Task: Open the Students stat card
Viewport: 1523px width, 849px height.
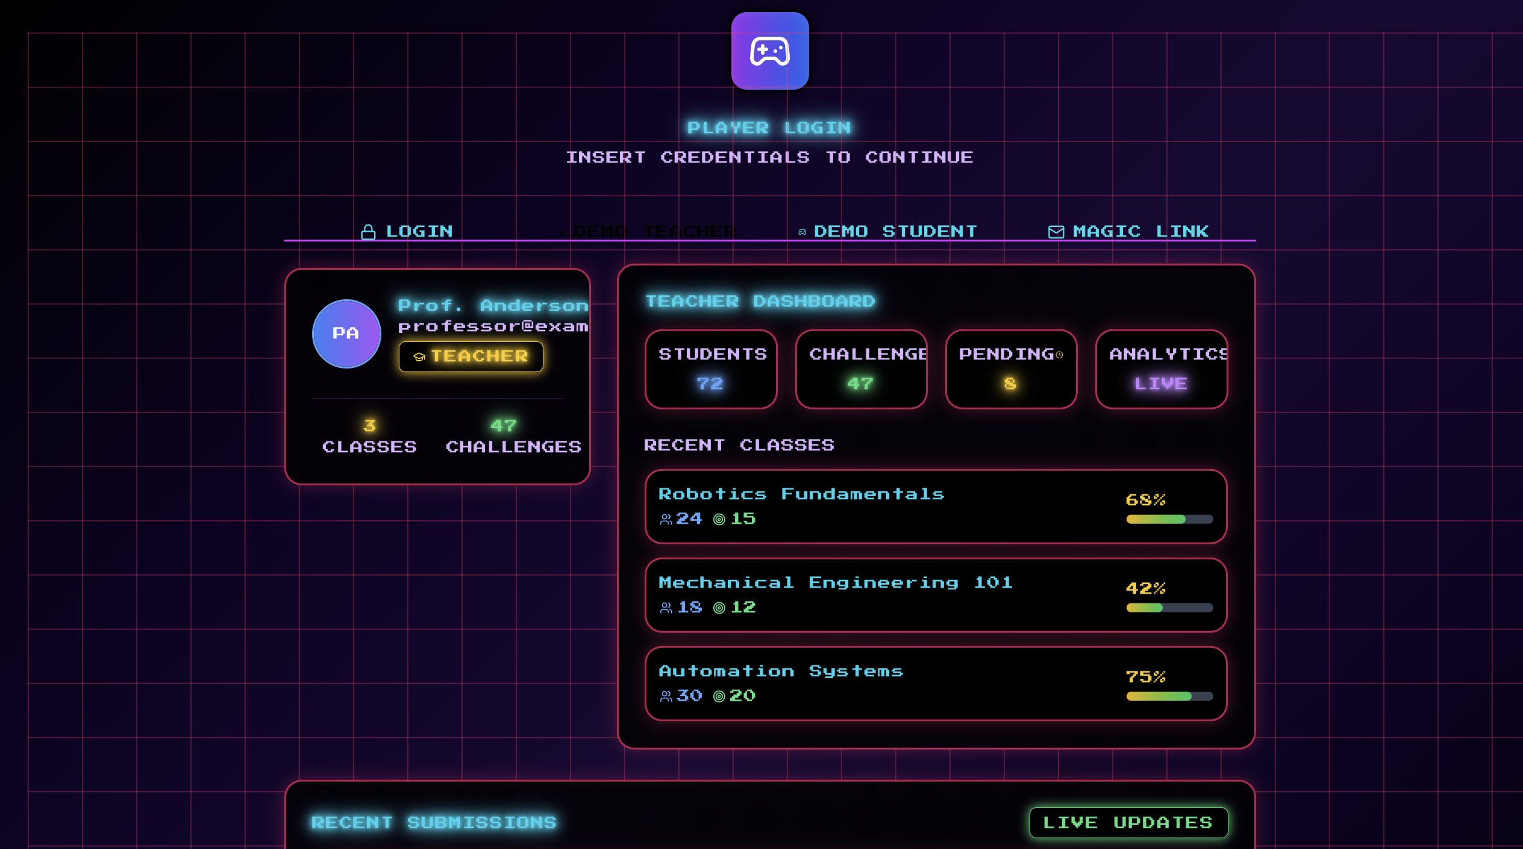Action: 711,369
